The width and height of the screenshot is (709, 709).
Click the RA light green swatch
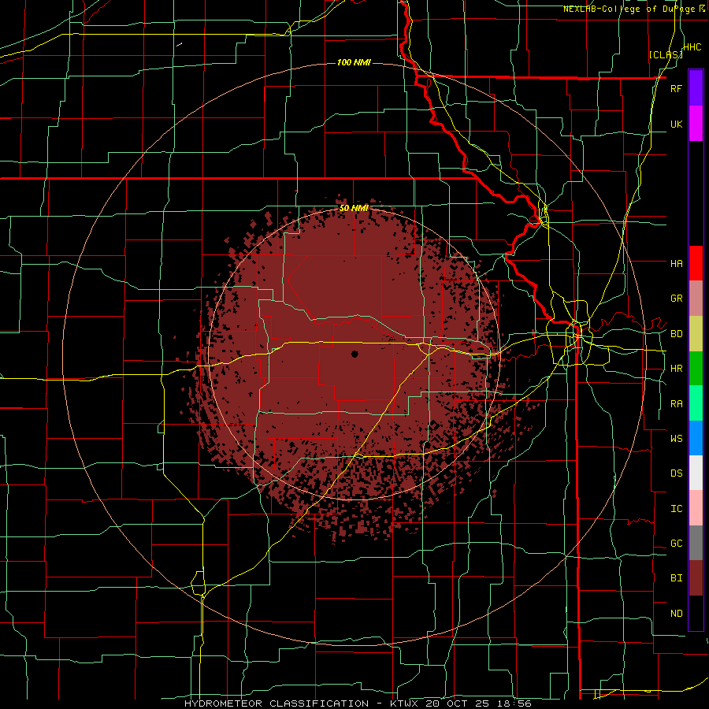(696, 403)
